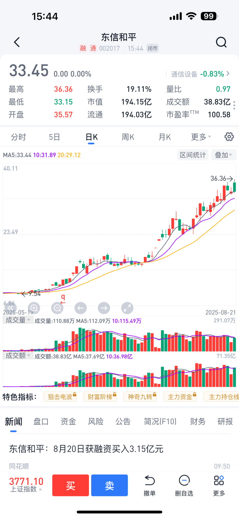The image size is (239, 518).
Task: Zoom in the K-line chart
Action: (x=34, y=308)
